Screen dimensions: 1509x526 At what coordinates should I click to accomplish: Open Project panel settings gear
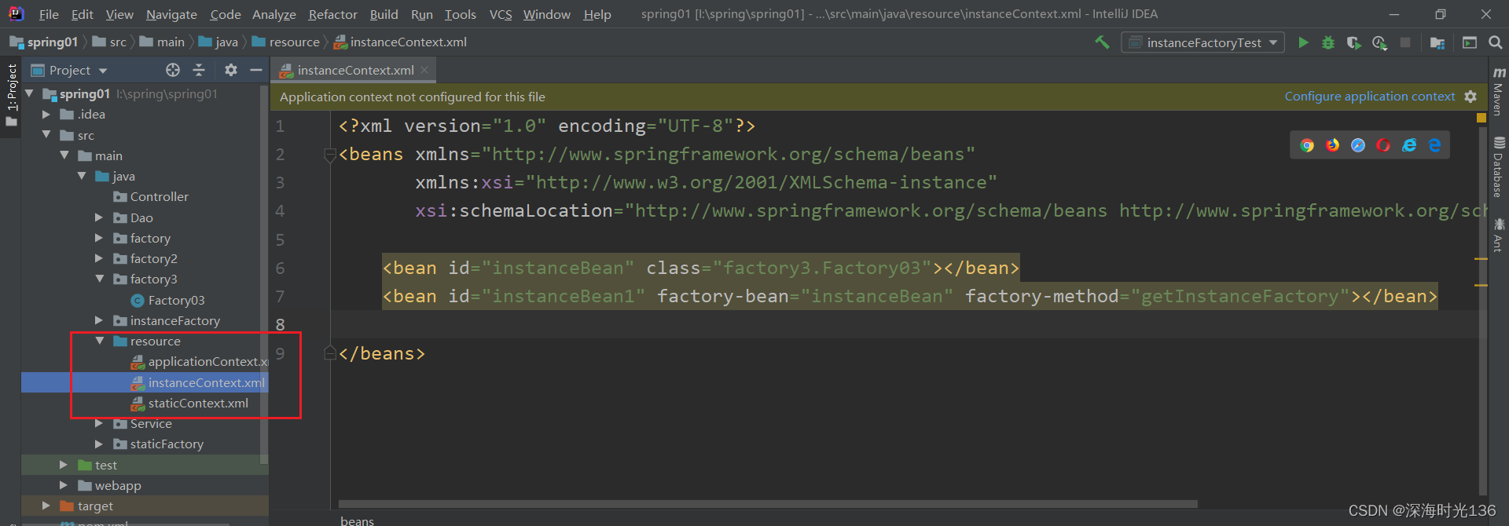(x=230, y=70)
